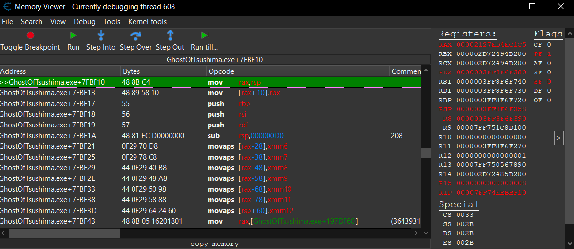Screen dimensions: 574x249
Task: Click the Step Out icon
Action: [x=170, y=36]
